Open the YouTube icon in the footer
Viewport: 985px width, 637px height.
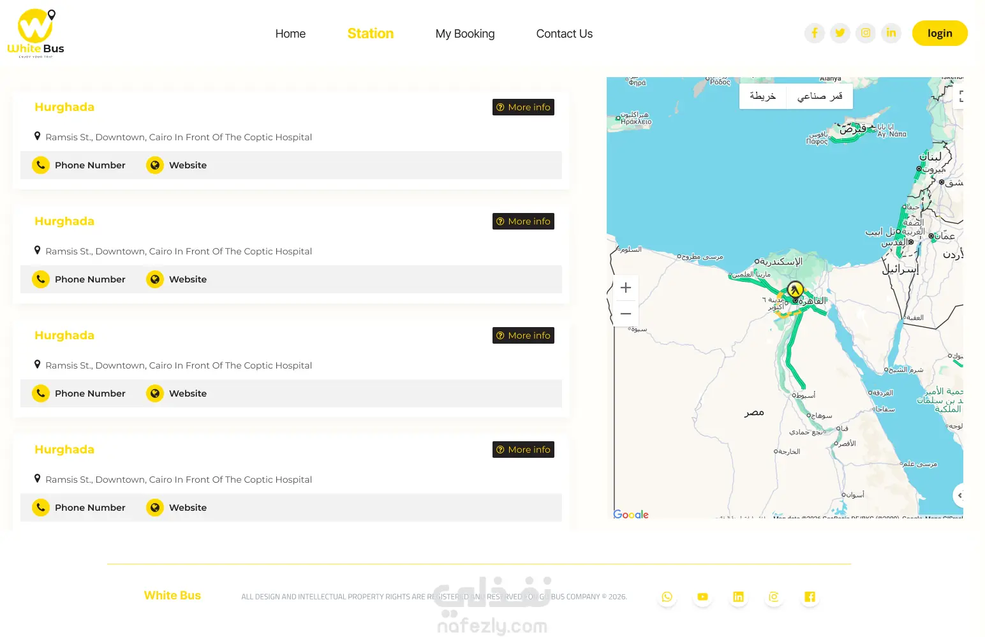(702, 597)
